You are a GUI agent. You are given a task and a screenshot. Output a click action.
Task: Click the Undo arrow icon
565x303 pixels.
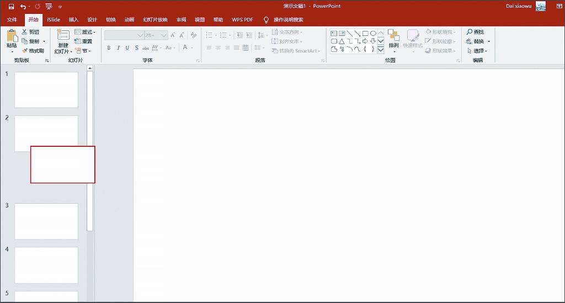tap(23, 7)
